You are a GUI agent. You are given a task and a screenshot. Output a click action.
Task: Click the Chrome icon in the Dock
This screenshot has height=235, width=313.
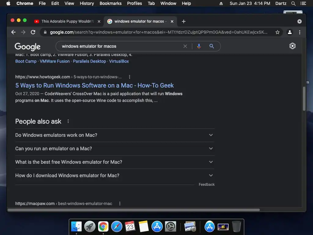coord(103,226)
